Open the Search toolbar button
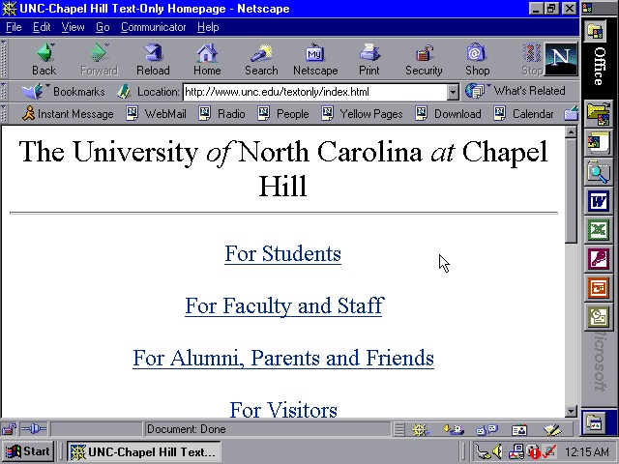This screenshot has height=464, width=619. (261, 59)
